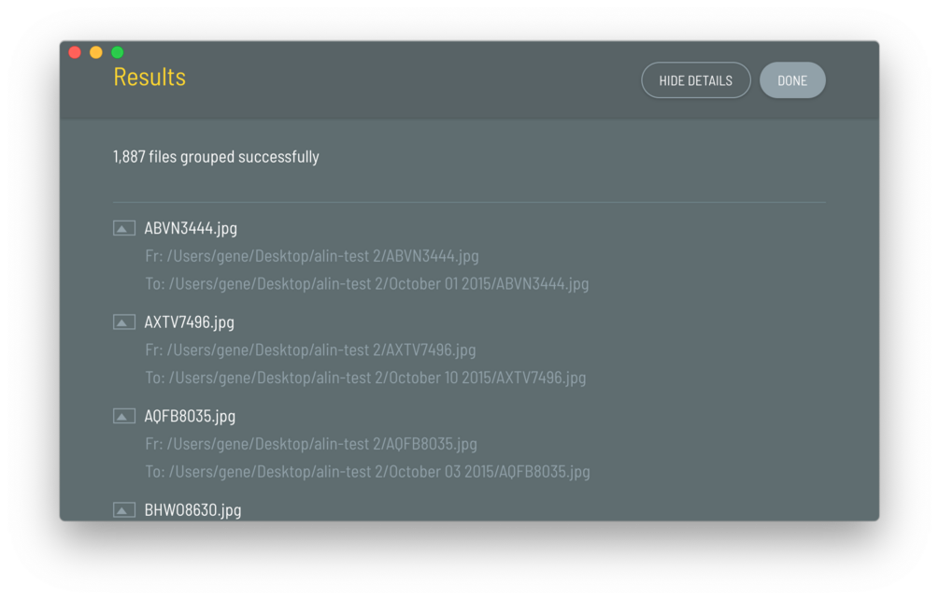Click October 01 2015 destination path
Screen dimensions: 939x600
coord(366,284)
